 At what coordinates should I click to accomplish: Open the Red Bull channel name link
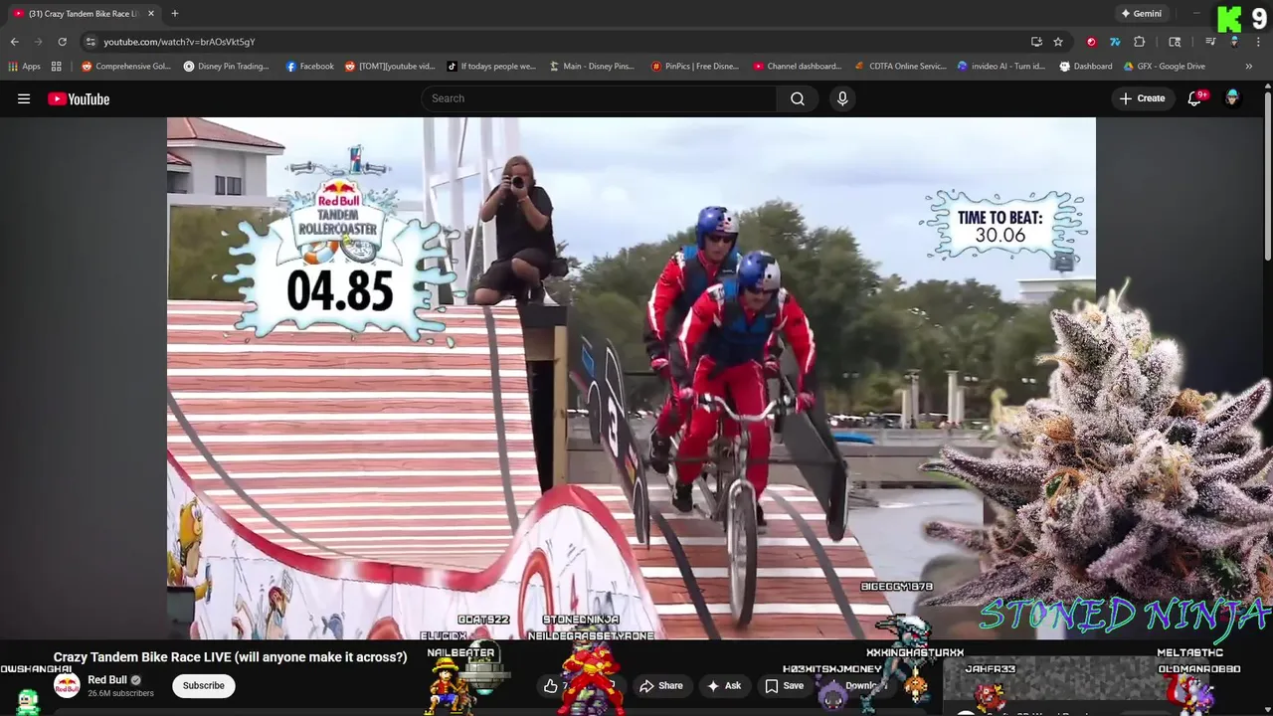[107, 680]
